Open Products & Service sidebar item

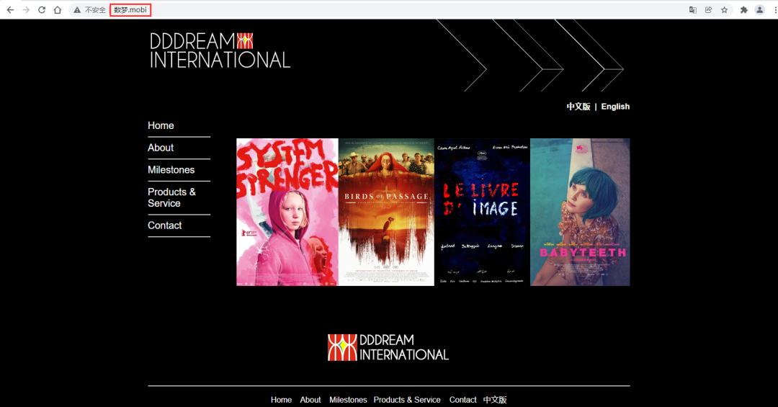click(x=171, y=197)
